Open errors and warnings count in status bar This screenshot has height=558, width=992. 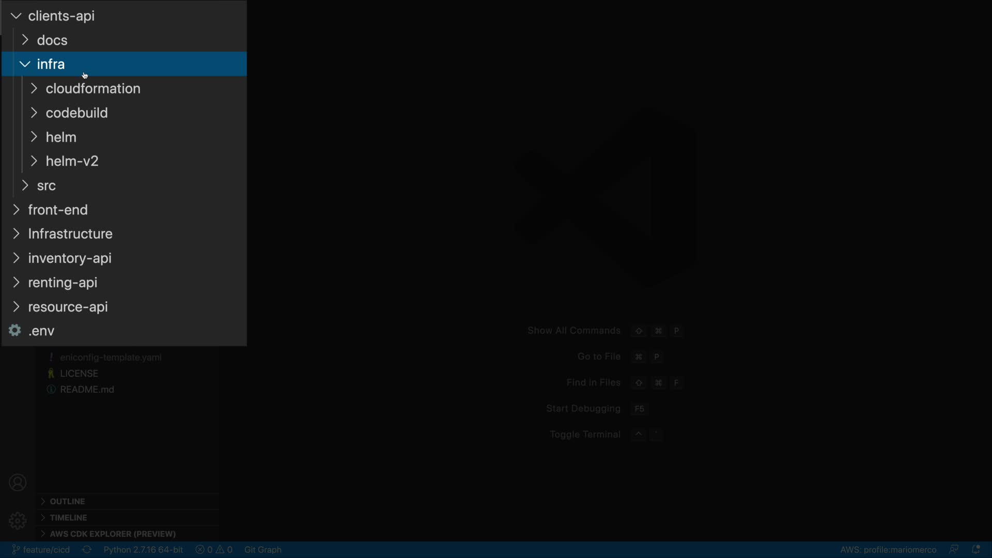(214, 550)
